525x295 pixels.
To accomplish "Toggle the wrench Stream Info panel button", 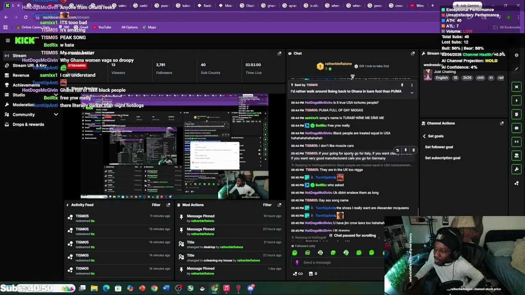I will [x=516, y=169].
